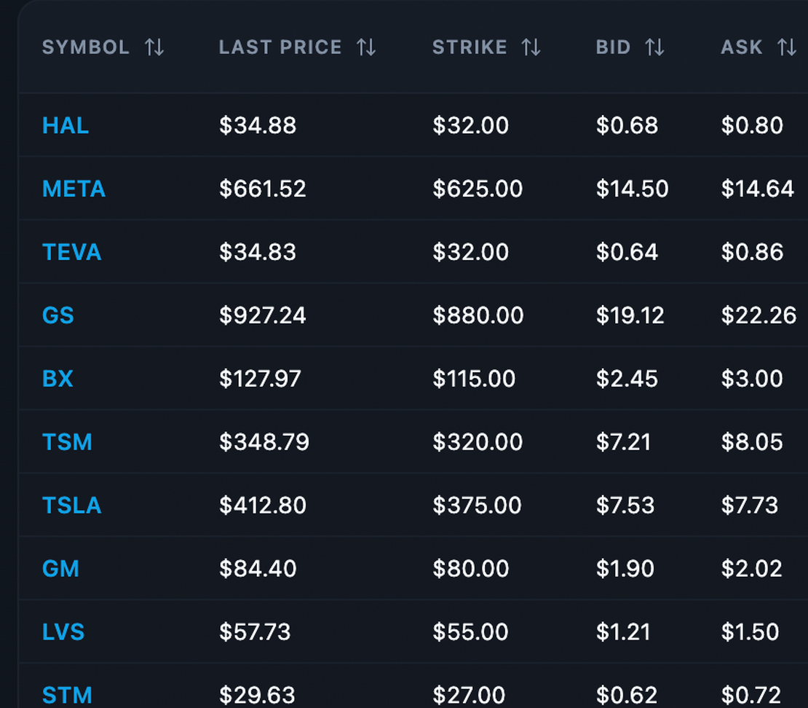Sort rows using the LAST PRICE header
Image resolution: width=808 pixels, height=708 pixels.
(280, 47)
